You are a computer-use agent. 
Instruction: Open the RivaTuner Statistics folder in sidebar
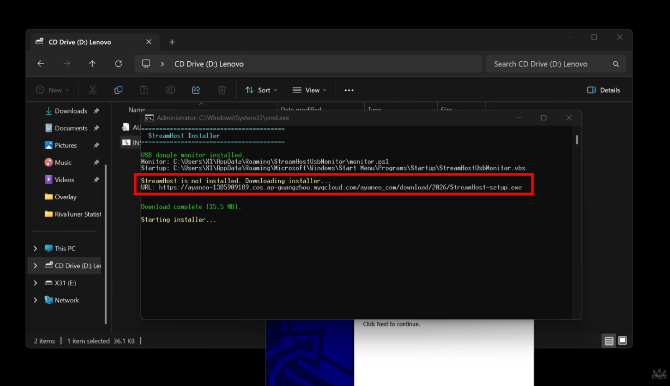tap(73, 214)
